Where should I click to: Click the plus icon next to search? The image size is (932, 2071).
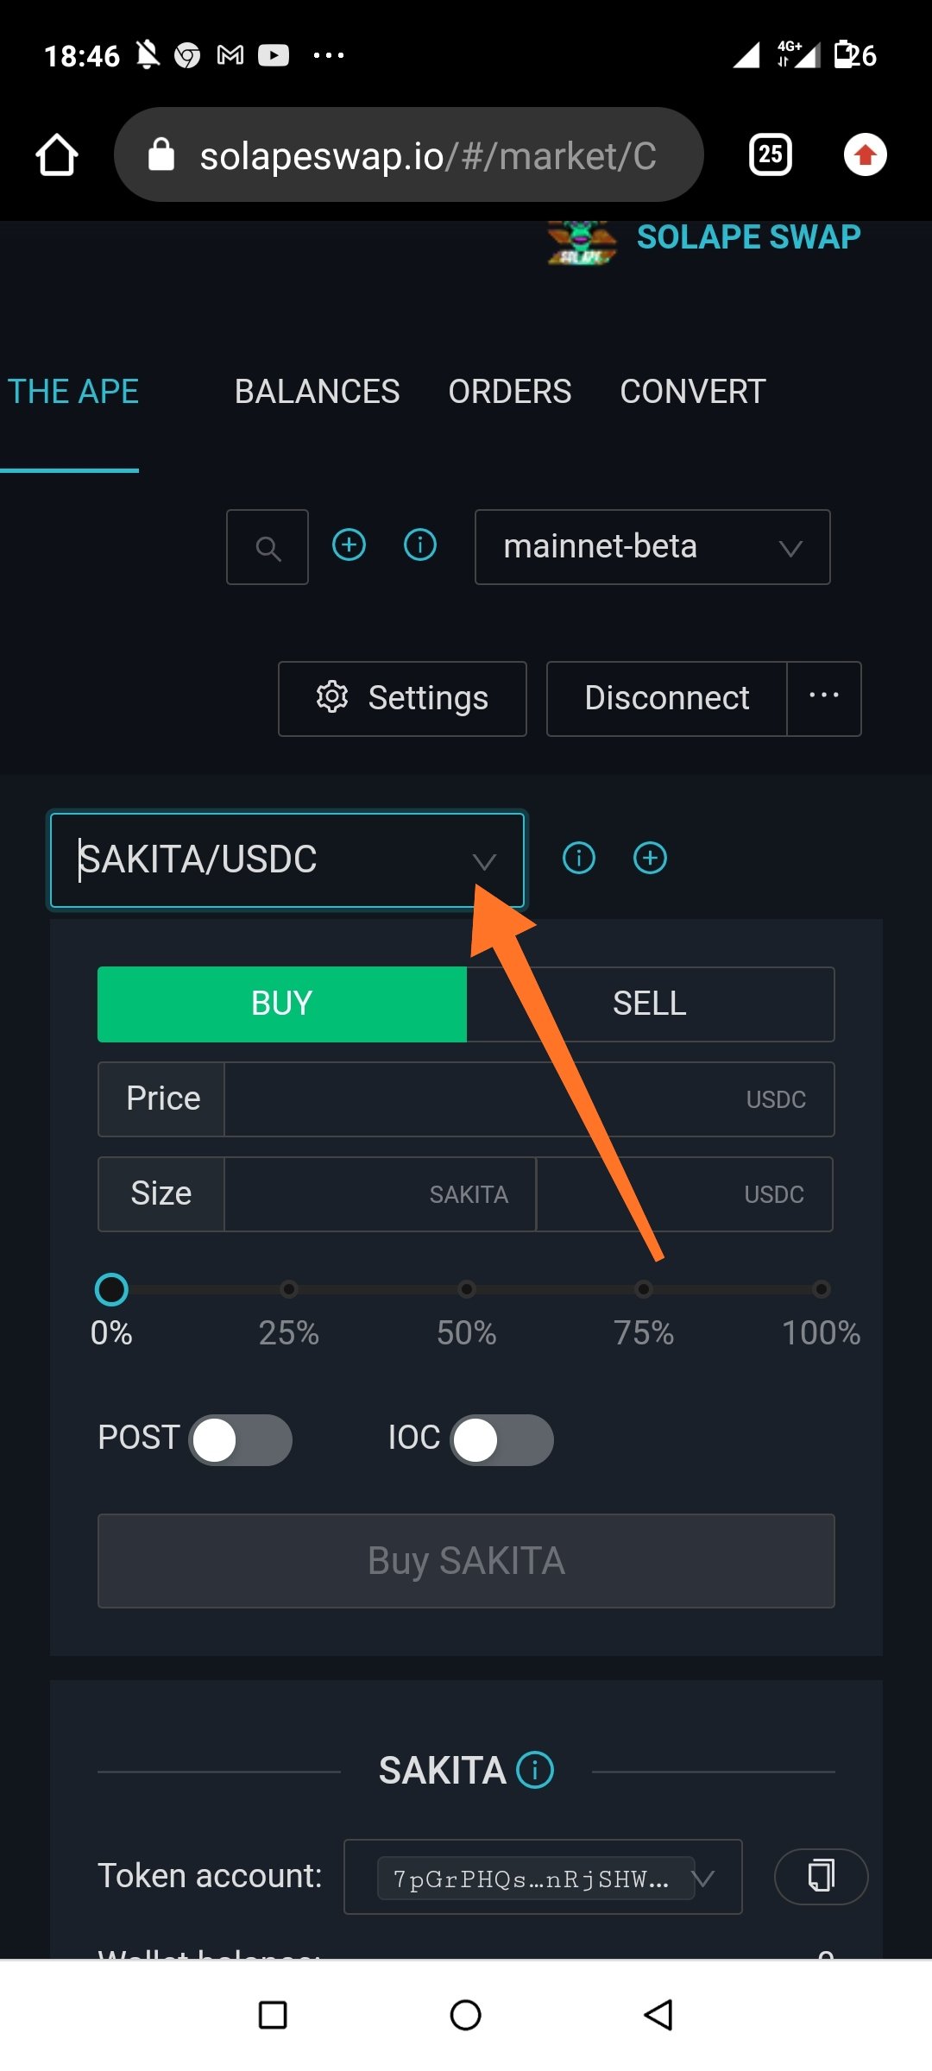point(349,545)
